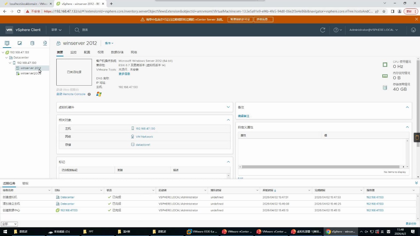This screenshot has width=420, height=236.
Task: Switch to the Datastores tab
Action: [x=117, y=52]
